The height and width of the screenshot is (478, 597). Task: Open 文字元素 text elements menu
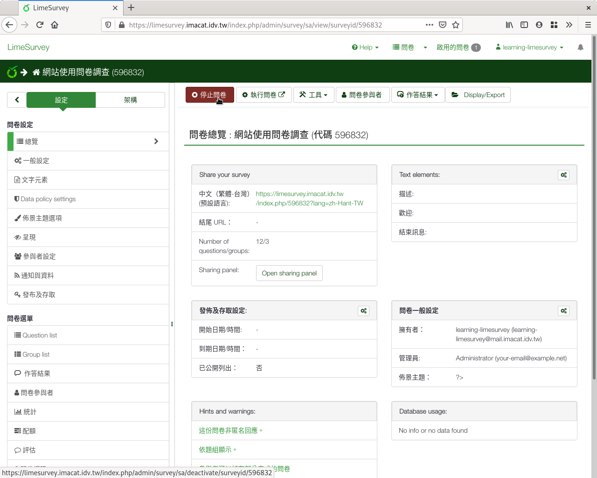[88, 180]
